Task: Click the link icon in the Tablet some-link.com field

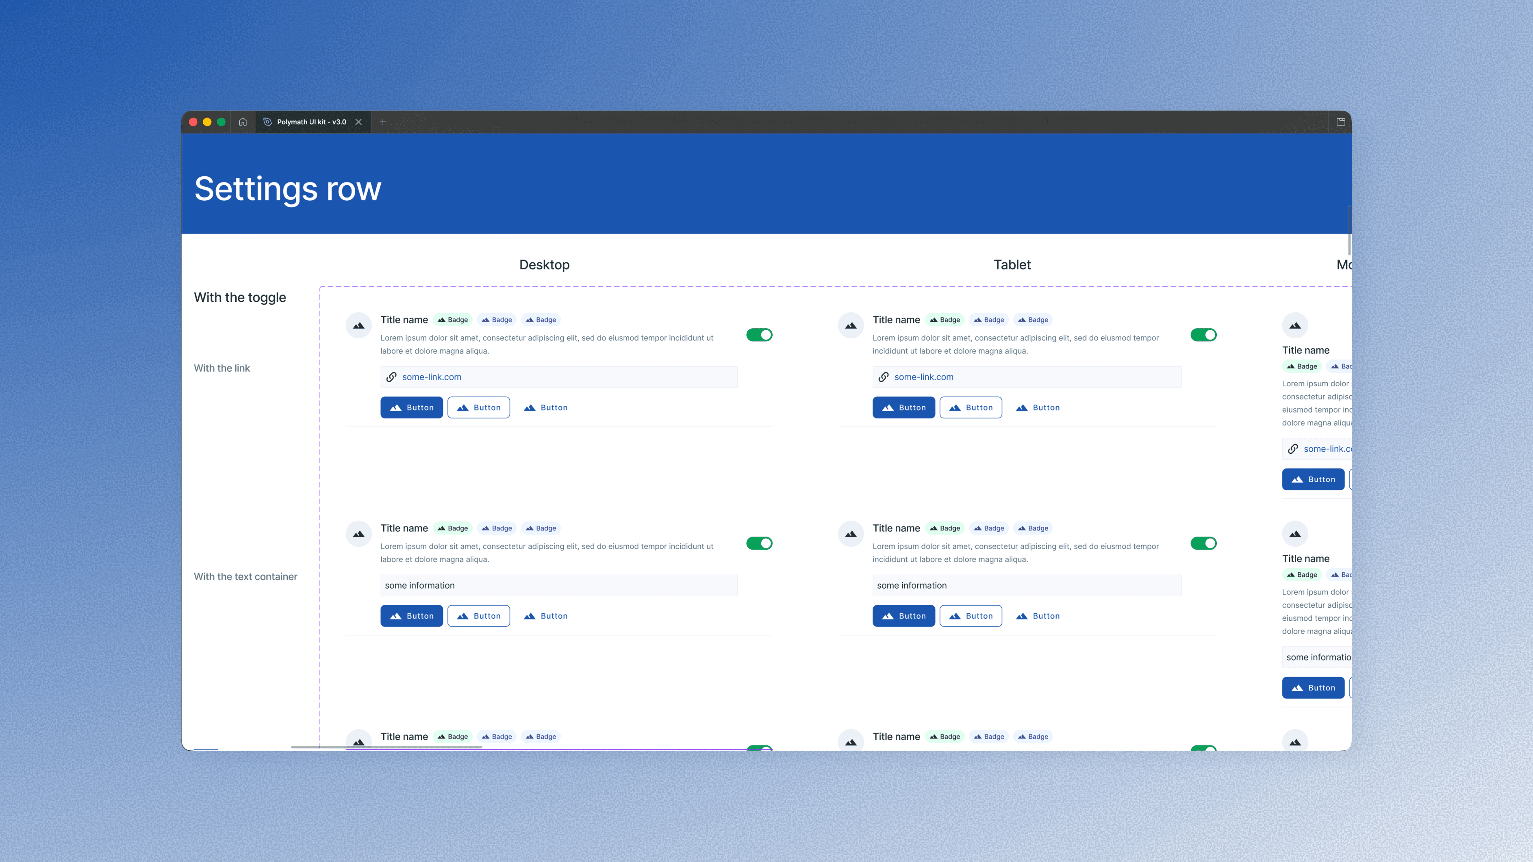Action: (x=884, y=377)
